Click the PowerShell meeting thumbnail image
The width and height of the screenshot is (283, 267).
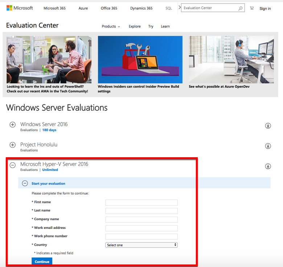point(49,59)
